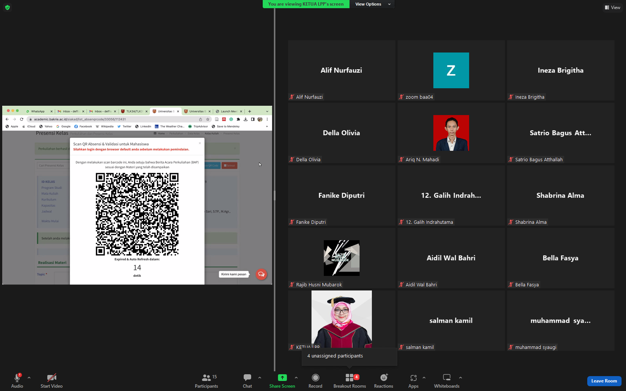Click the new tab plus button

point(250,111)
